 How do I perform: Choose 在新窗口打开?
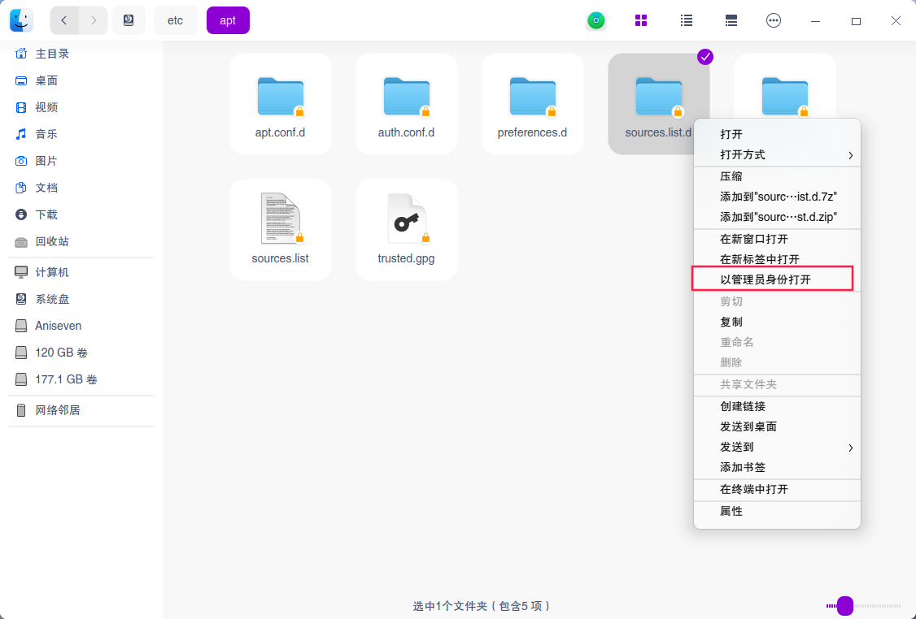(777, 239)
